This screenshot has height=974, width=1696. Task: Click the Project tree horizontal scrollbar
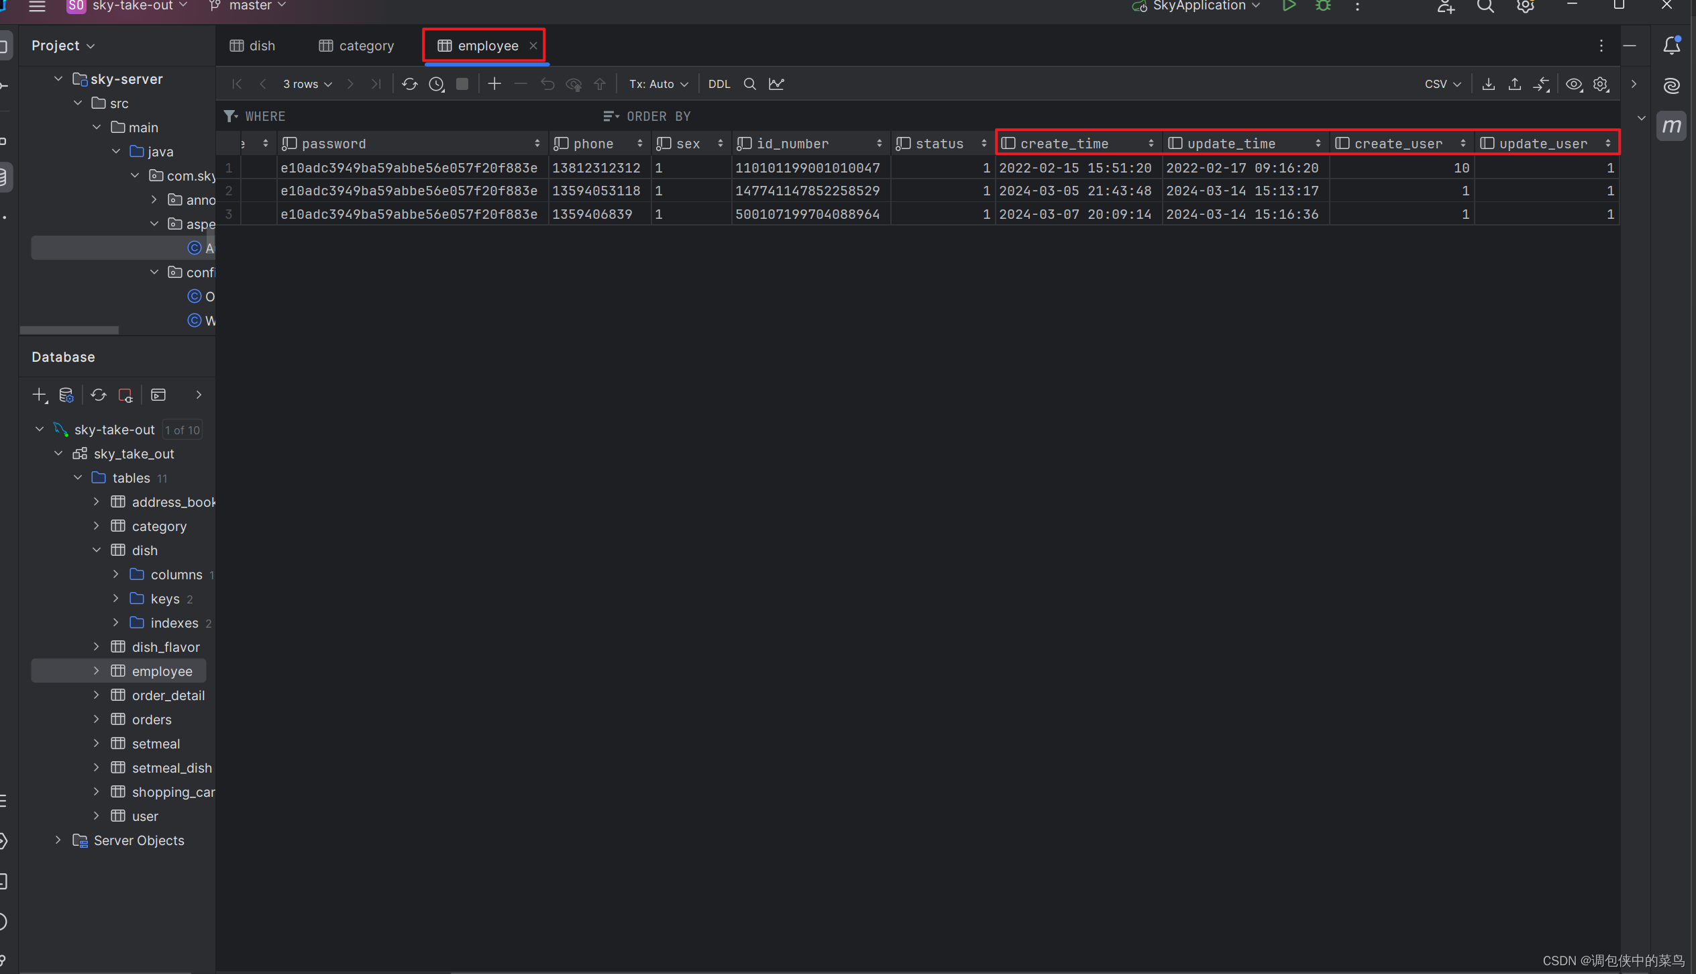tap(69, 330)
